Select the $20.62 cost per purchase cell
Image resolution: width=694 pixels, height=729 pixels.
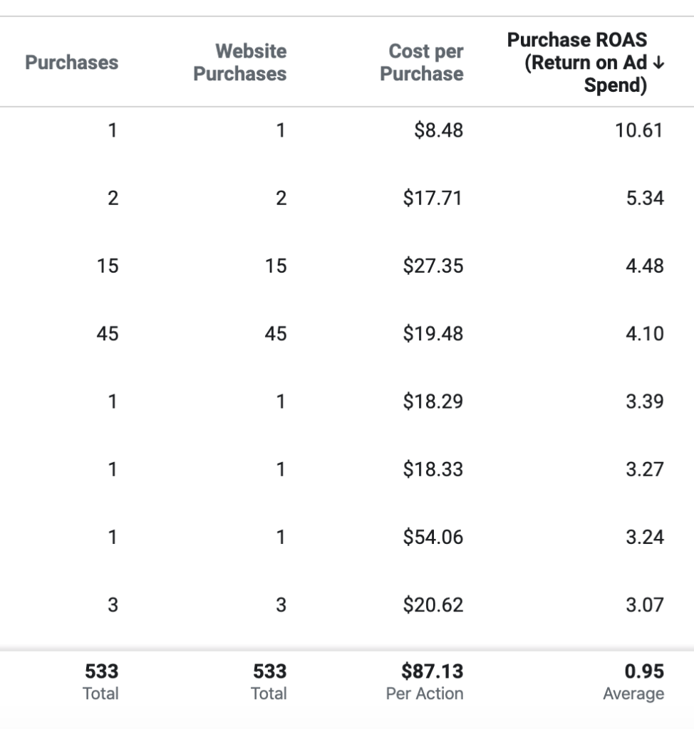pos(433,605)
